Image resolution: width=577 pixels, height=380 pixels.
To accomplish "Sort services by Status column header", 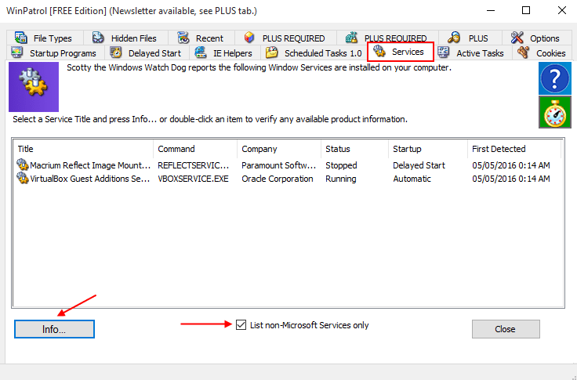I will point(354,149).
